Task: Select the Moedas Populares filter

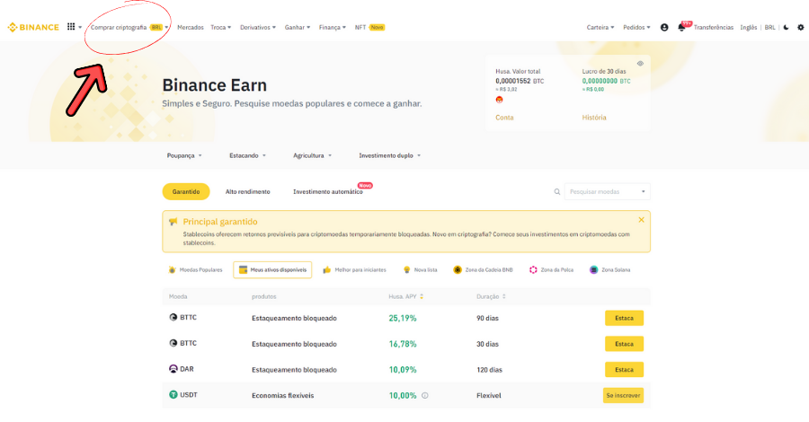Action: click(195, 270)
